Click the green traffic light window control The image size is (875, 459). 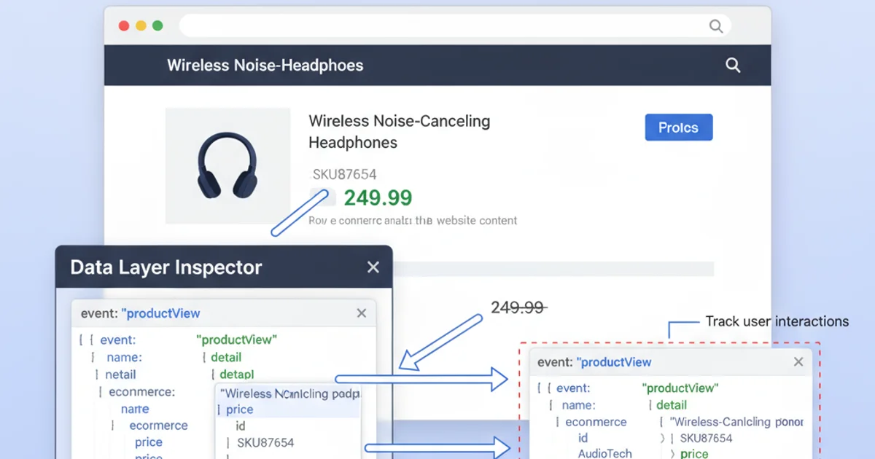157,25
